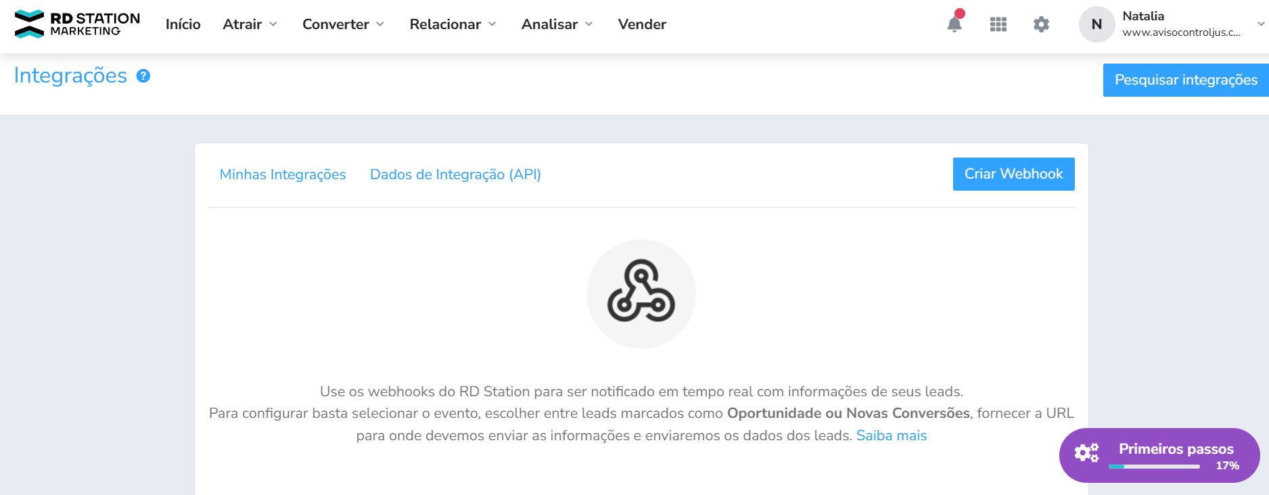Open the account dropdown chevron
1269x495 pixels.
[1261, 24]
